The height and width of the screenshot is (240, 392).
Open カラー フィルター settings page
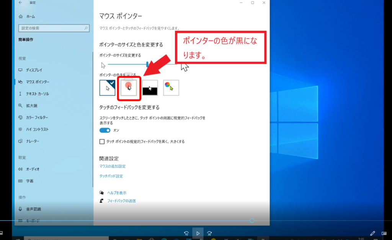coord(37,118)
